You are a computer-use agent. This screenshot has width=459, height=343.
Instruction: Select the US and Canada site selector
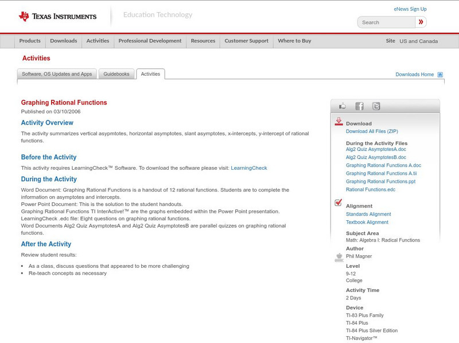(x=419, y=41)
